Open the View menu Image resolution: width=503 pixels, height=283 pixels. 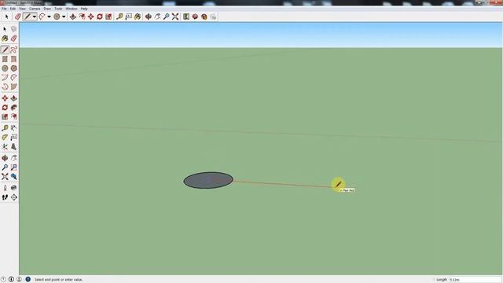tap(22, 9)
